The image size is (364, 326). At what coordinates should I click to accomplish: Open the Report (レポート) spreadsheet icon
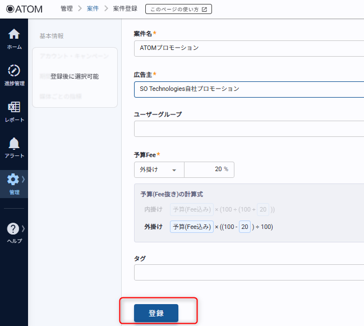[x=14, y=107]
